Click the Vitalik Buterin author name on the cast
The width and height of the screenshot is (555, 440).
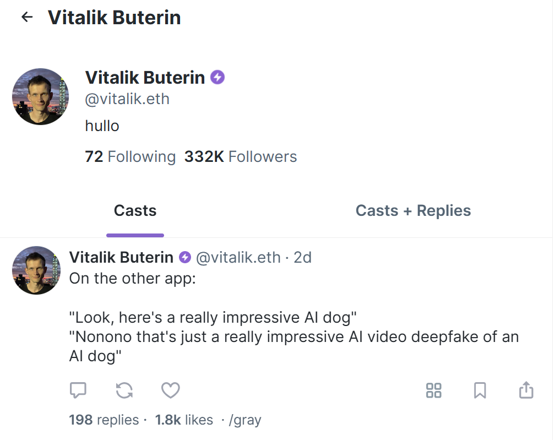121,257
